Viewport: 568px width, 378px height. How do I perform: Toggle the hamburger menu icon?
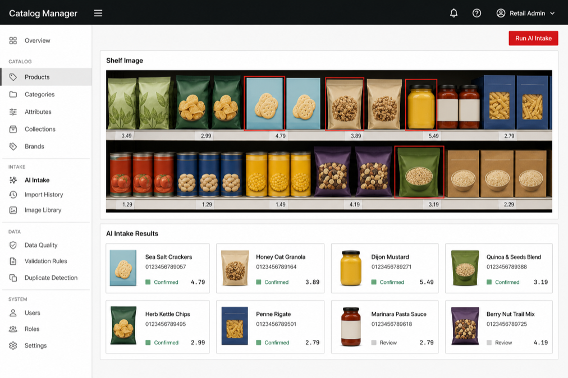click(x=98, y=13)
